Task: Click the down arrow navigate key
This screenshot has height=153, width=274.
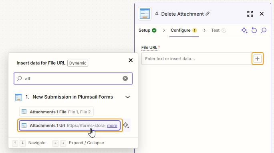Action: pos(22,143)
